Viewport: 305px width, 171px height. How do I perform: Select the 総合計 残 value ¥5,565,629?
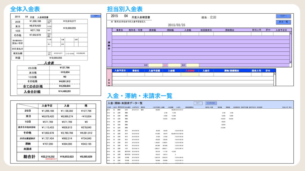[86, 156]
